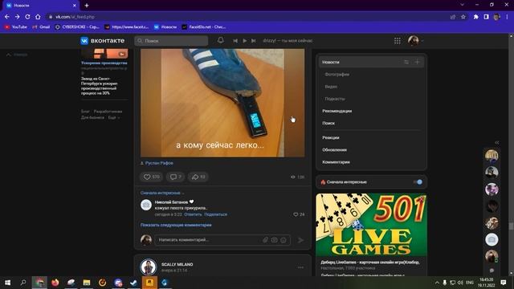Focus the VK search field

pos(171,41)
